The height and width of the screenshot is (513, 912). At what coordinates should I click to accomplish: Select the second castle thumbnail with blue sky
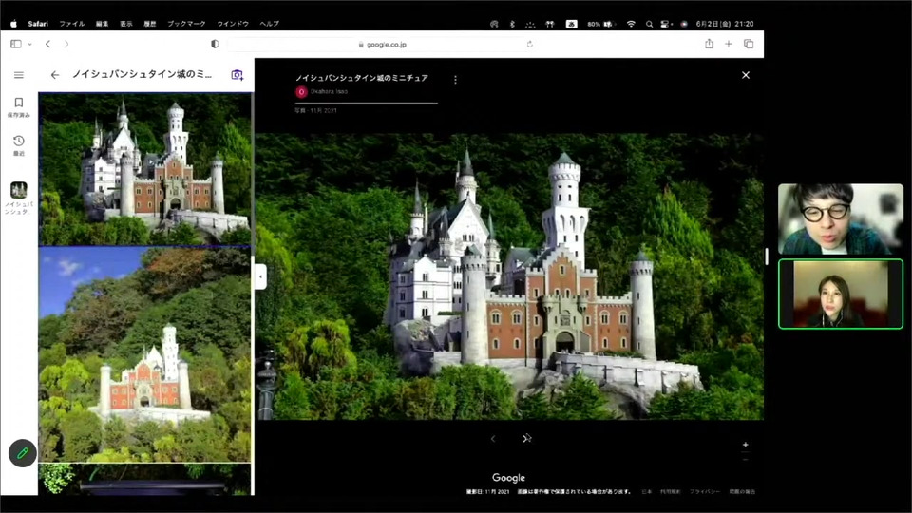144,353
